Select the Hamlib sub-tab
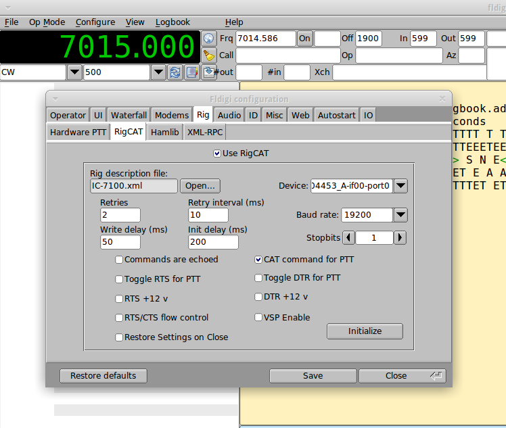Screen dimensions: 506x428 point(164,133)
